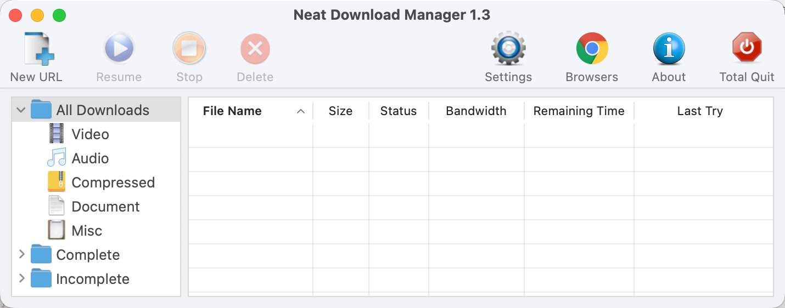Click the Incomplete folder icon

coord(41,278)
